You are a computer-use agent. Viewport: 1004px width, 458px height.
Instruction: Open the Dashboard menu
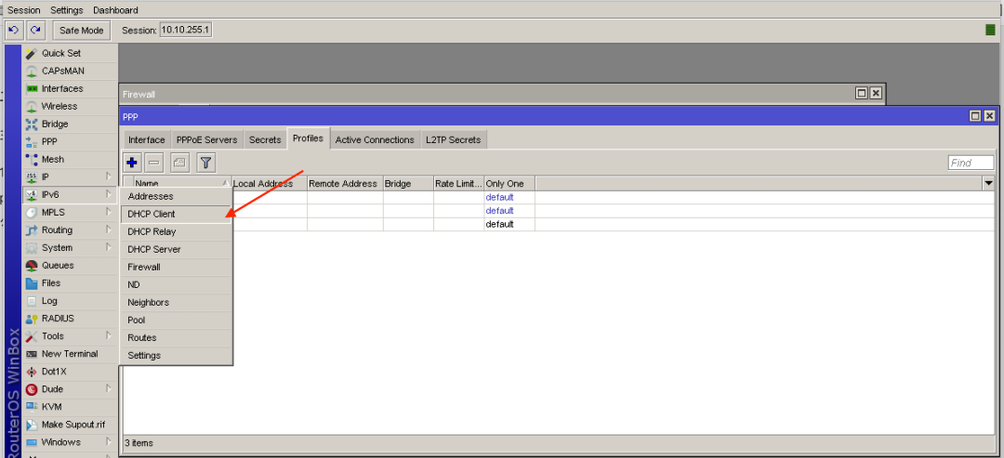coord(115,10)
